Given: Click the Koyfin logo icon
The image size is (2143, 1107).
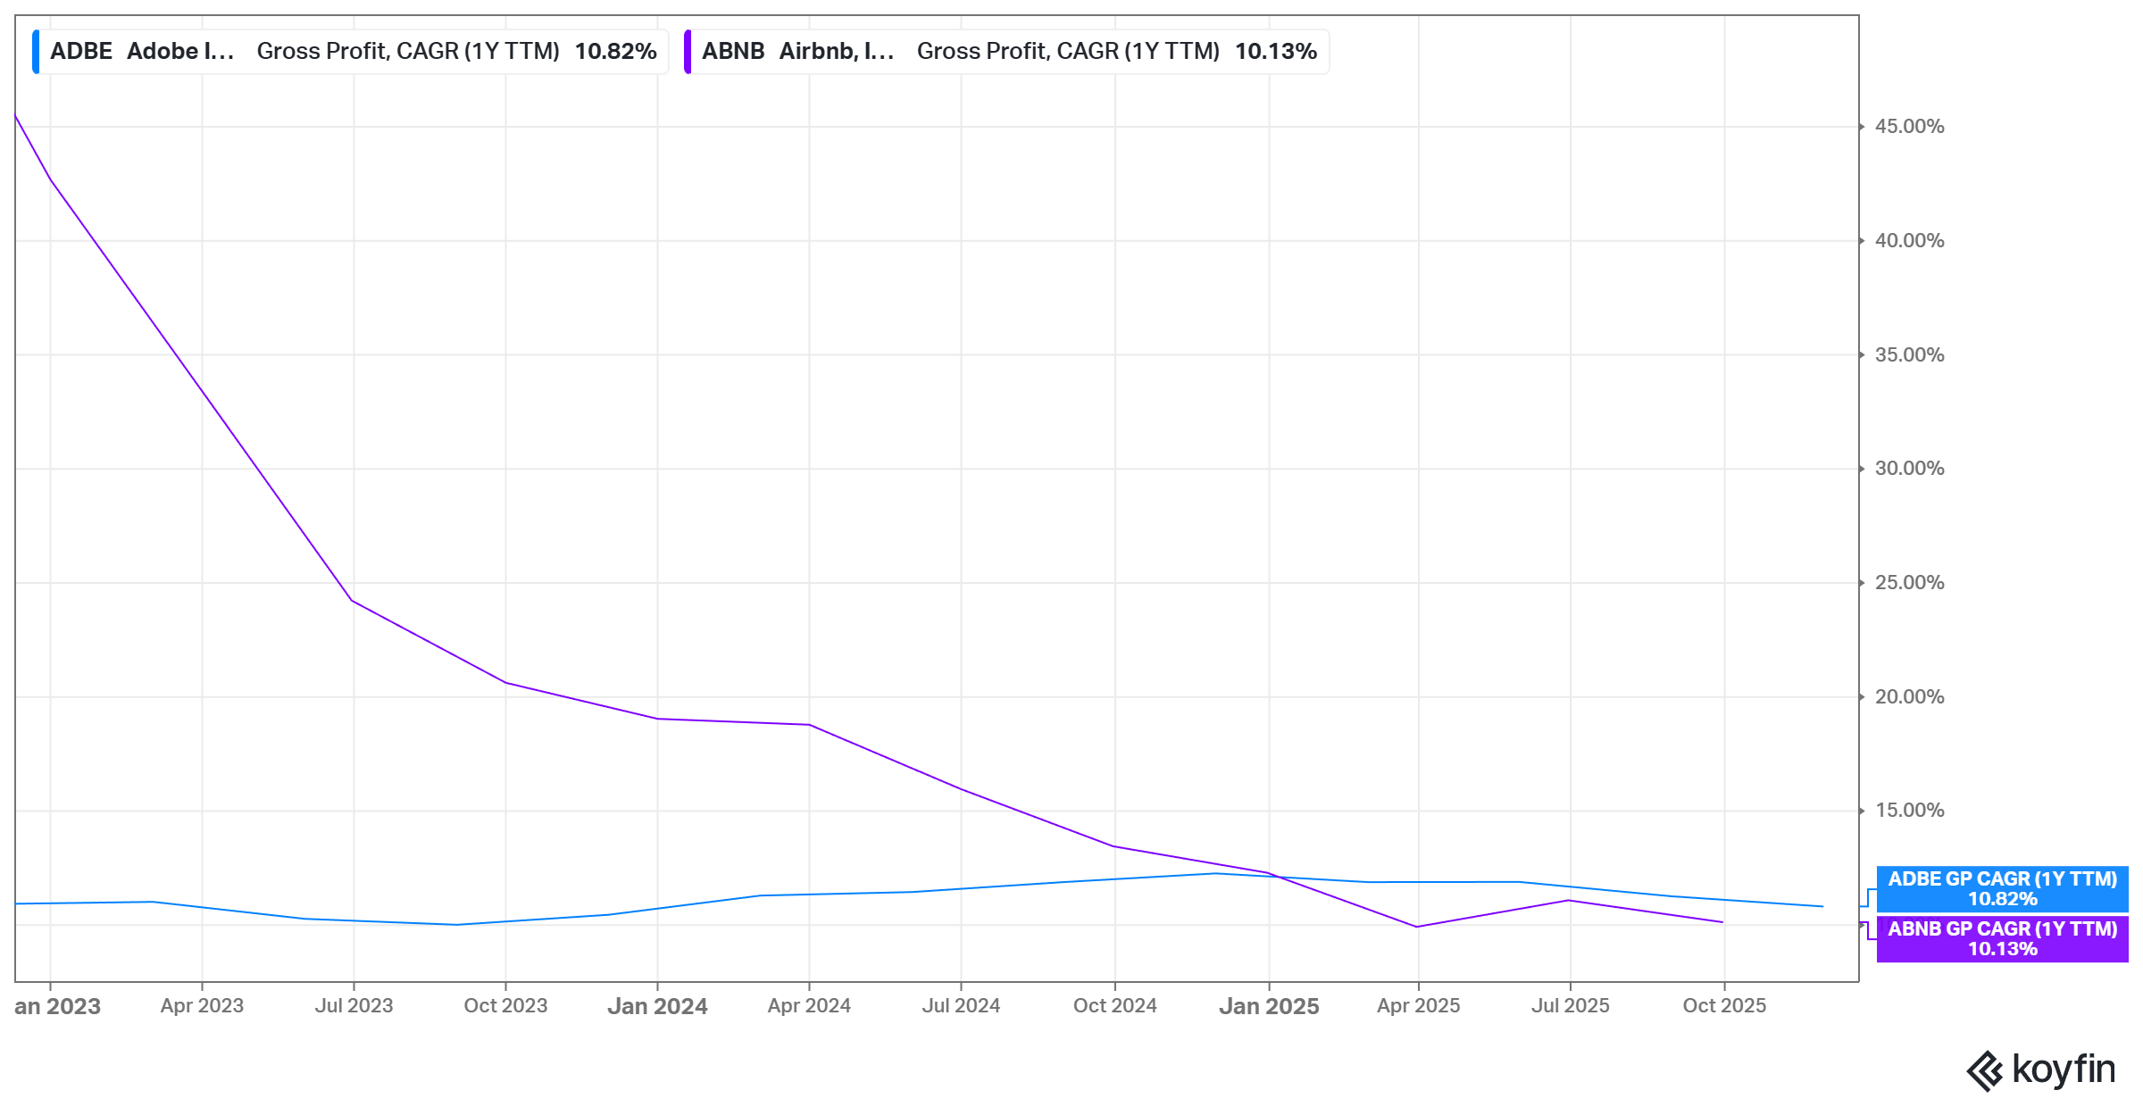Looking at the screenshot, I should pos(1984,1070).
